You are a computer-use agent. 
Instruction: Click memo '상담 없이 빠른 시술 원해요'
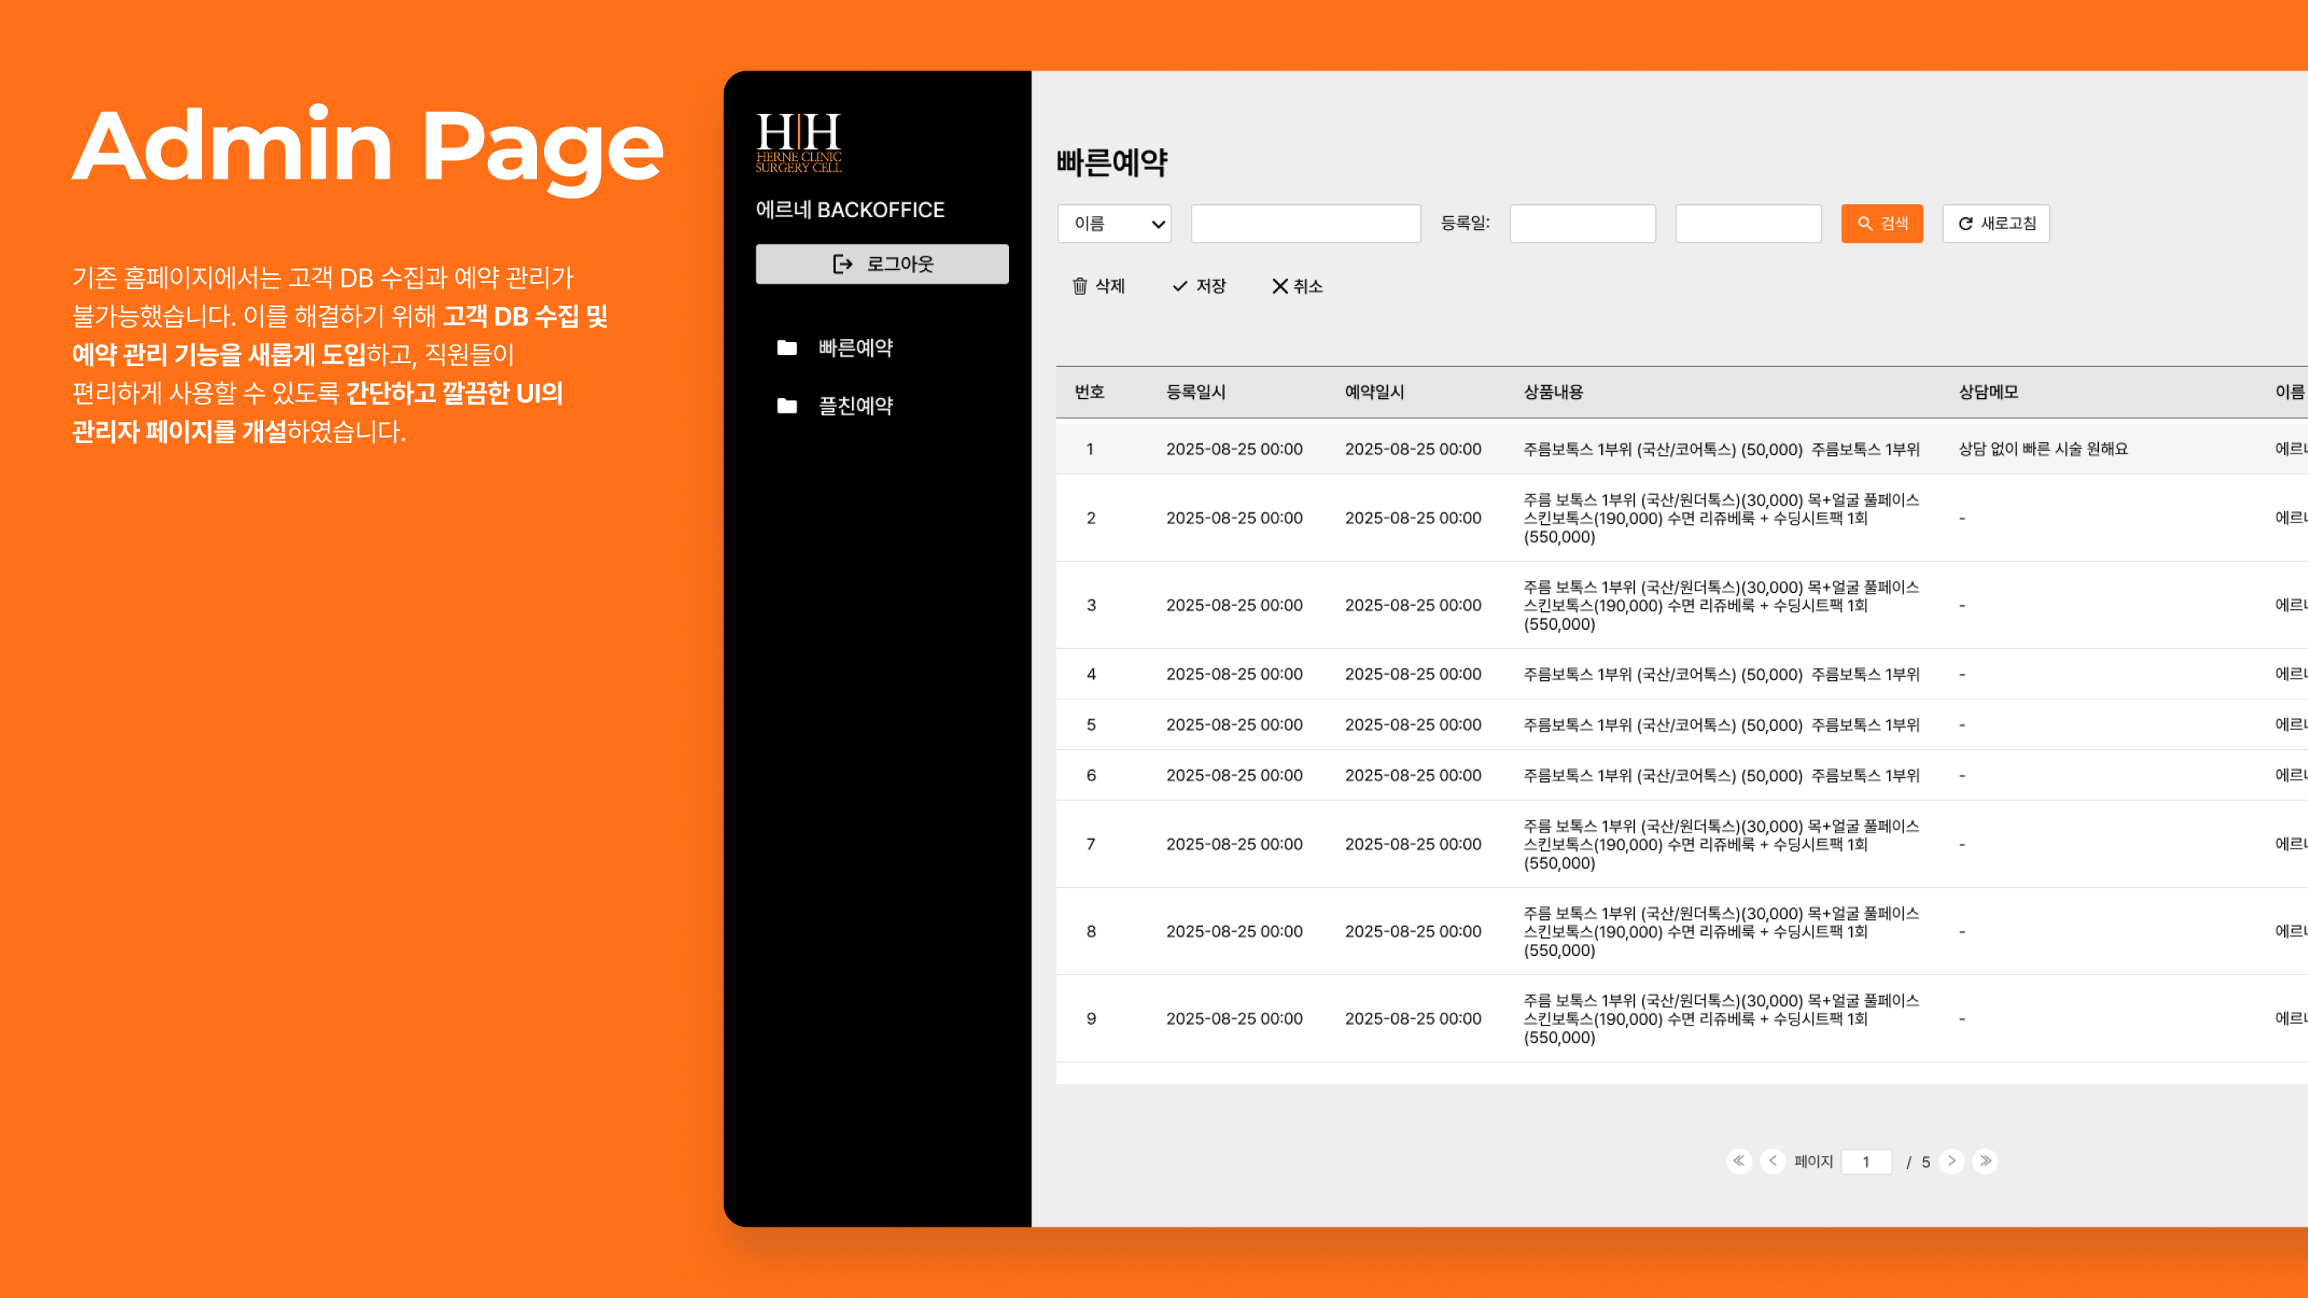2043,449
